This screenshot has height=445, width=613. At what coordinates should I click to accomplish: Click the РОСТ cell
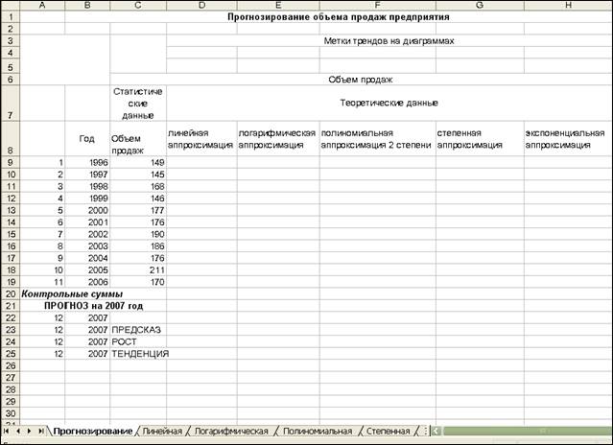(x=138, y=341)
